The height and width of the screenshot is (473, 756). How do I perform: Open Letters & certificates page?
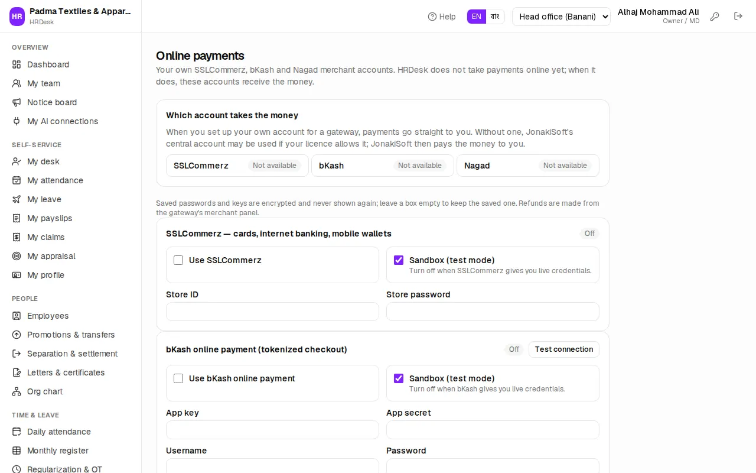pyautogui.click(x=71, y=372)
